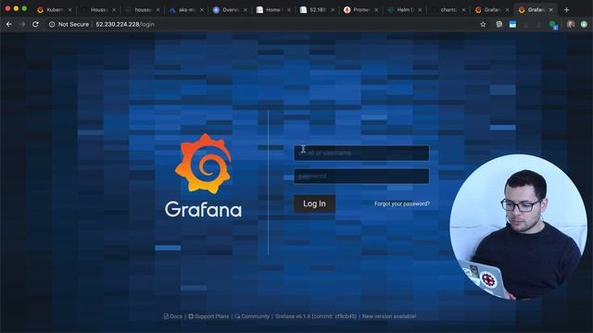This screenshot has height=333, width=593.
Task: Click the Grafana v6.1.6 version text
Action: 316,316
